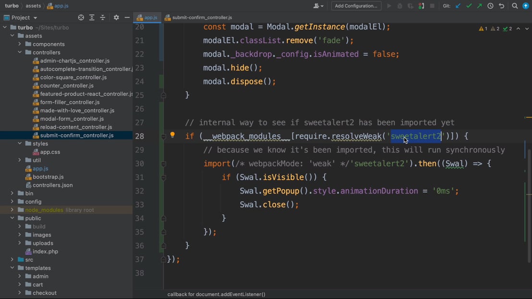This screenshot has width=532, height=299.
Task: Click the Add Configuration button
Action: coord(356,6)
